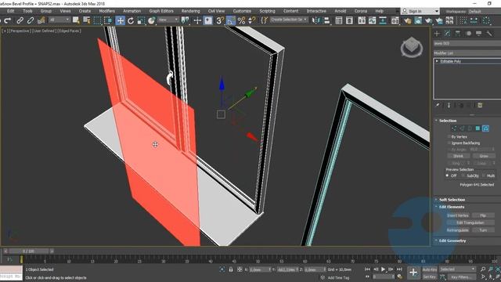Click the Play Animation button
The height and width of the screenshot is (282, 501).
[x=383, y=269]
